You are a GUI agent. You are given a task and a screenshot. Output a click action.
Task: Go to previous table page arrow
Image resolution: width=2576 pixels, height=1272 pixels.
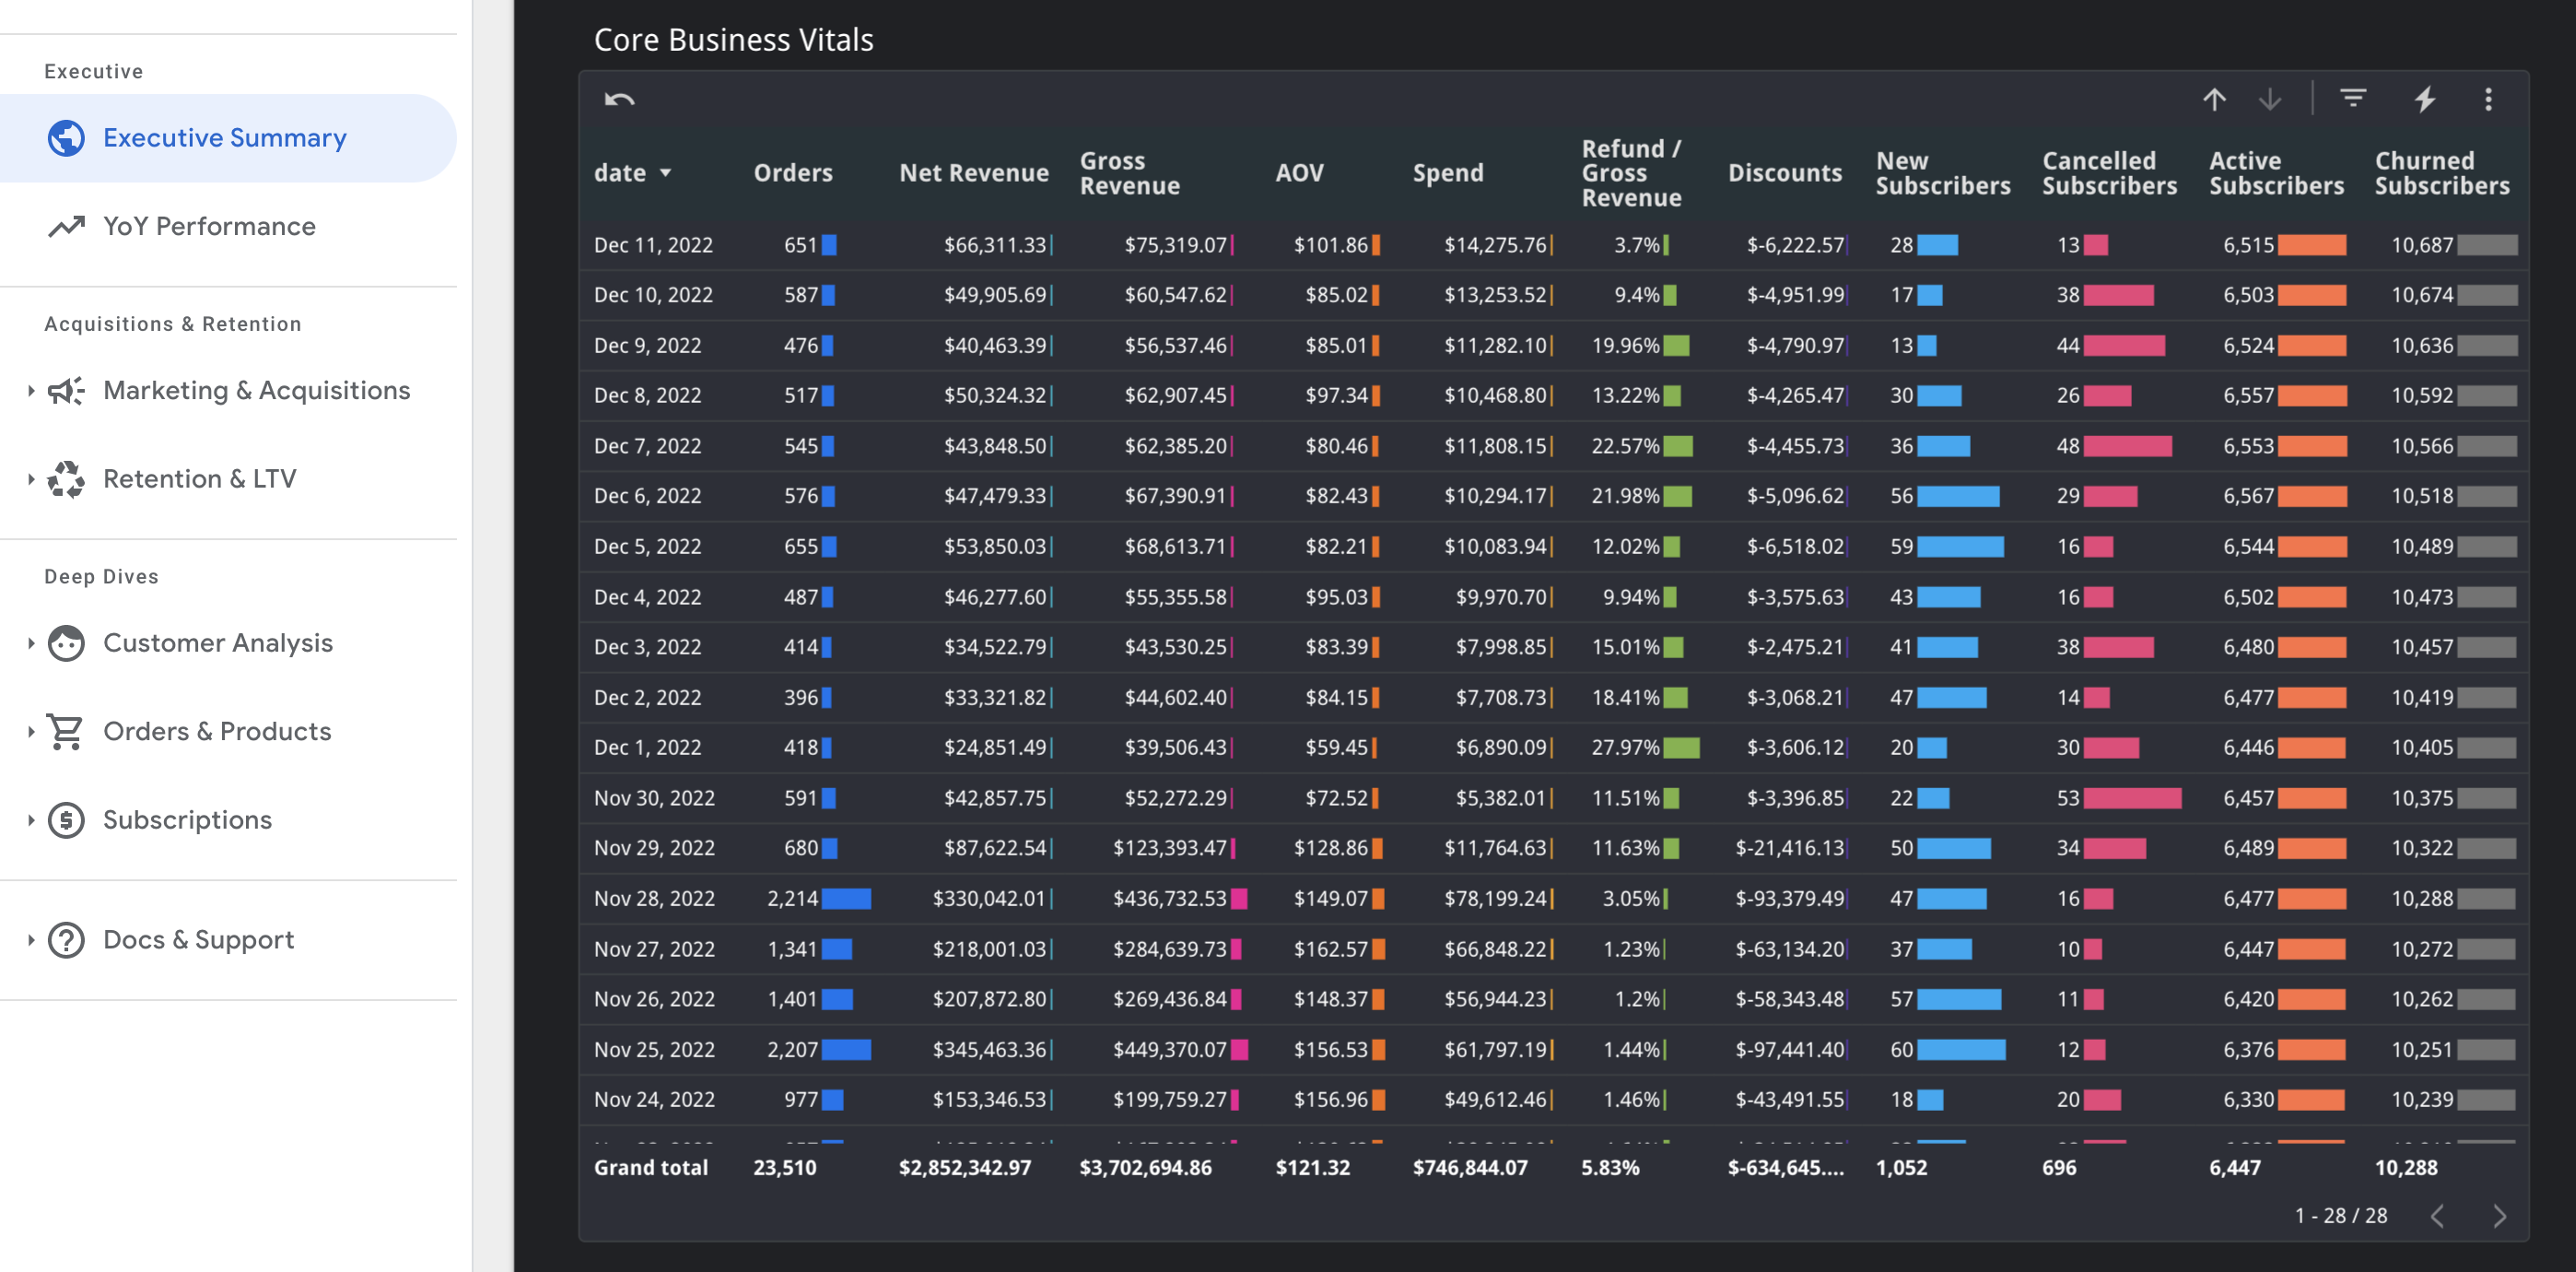[2437, 1216]
